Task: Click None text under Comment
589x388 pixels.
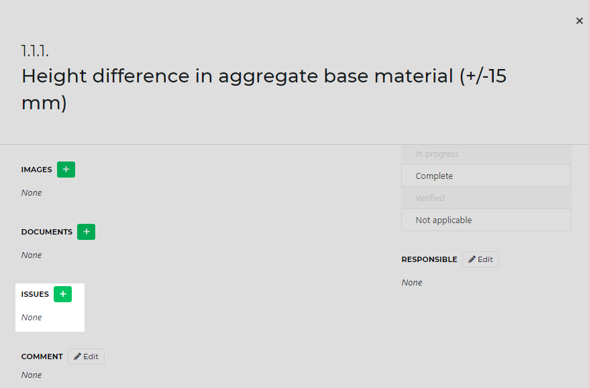Action: (32, 375)
